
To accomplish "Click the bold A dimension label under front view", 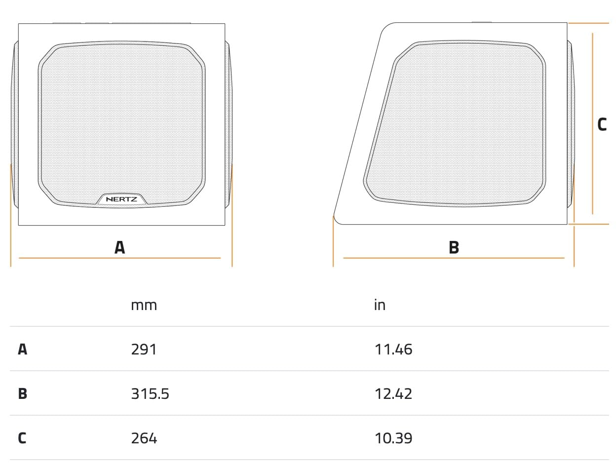I will 120,247.
